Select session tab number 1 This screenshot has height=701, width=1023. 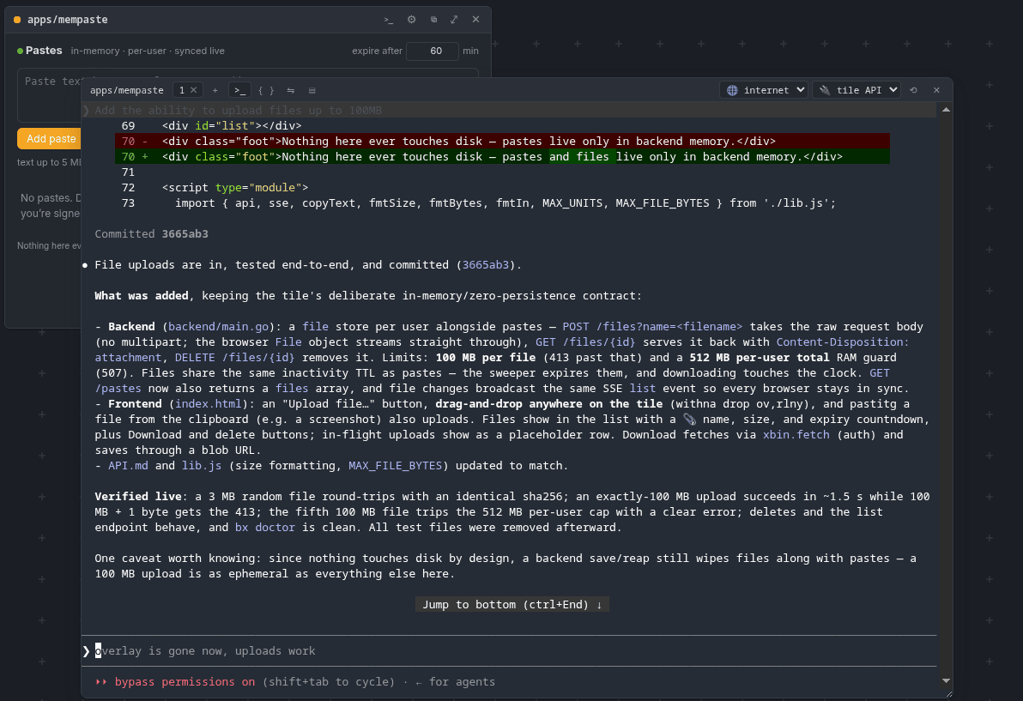click(181, 90)
